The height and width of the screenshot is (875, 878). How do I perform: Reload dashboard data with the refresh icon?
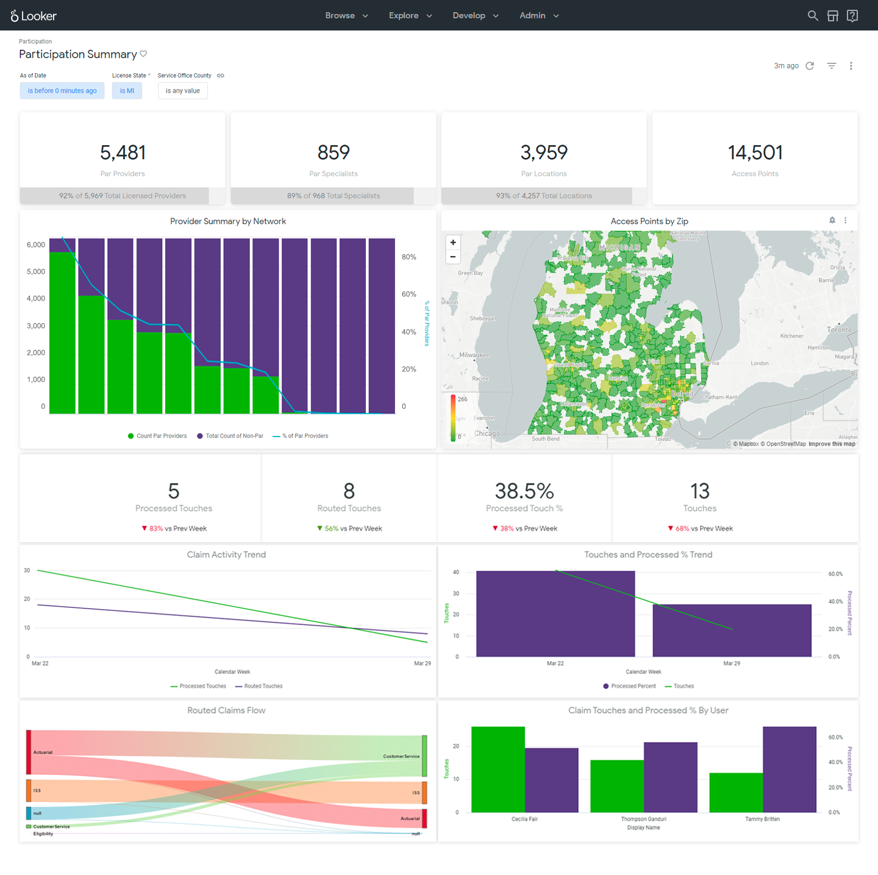coord(810,66)
